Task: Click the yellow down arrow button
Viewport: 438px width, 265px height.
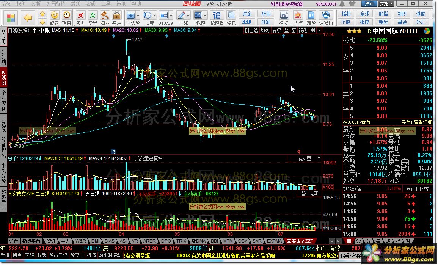Action: 42,22
